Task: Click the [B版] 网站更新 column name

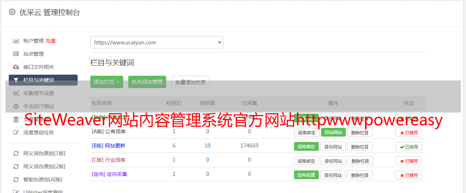Action: 109,146
